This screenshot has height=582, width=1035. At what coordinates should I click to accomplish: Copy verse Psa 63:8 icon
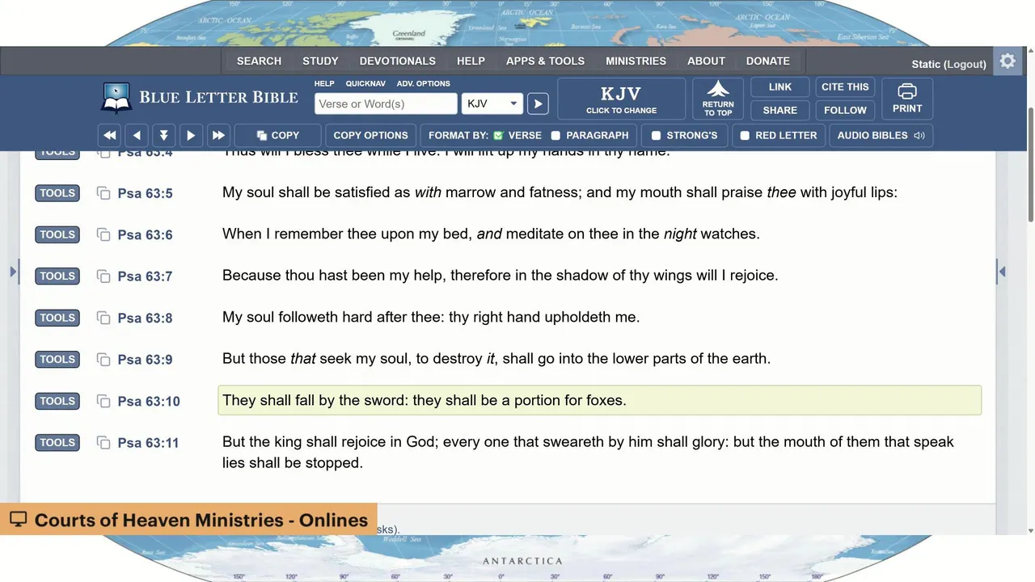click(x=103, y=318)
